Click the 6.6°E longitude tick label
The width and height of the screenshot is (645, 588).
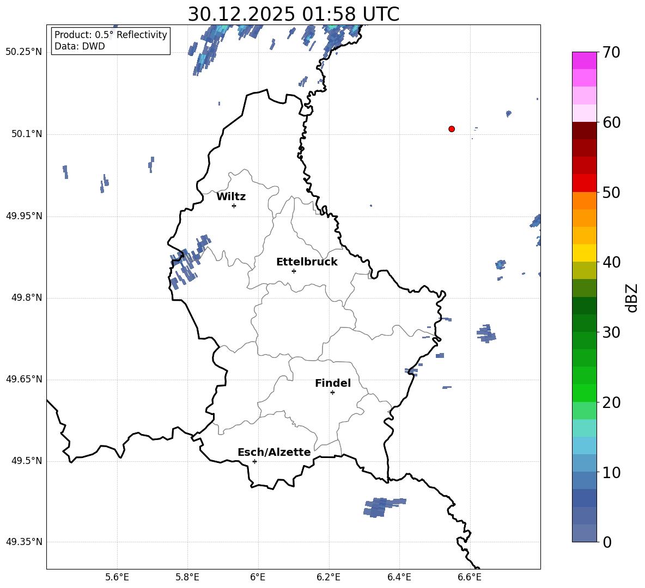(470, 577)
